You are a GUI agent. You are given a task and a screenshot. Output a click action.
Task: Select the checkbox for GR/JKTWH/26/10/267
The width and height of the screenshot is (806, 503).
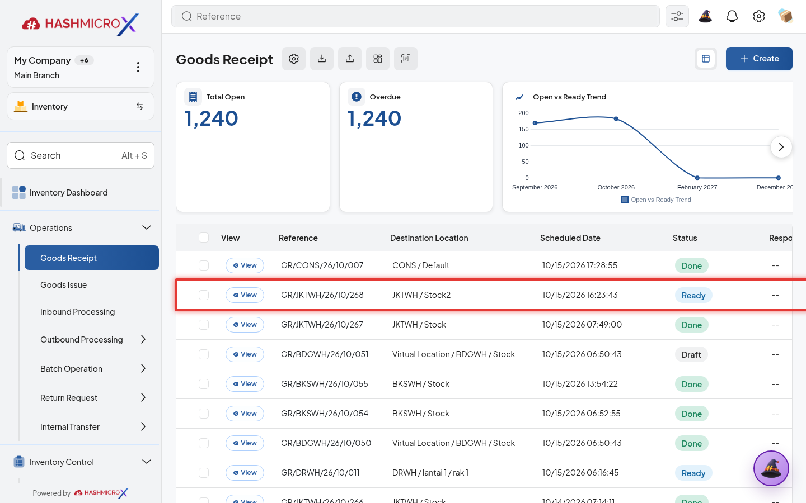pyautogui.click(x=204, y=325)
